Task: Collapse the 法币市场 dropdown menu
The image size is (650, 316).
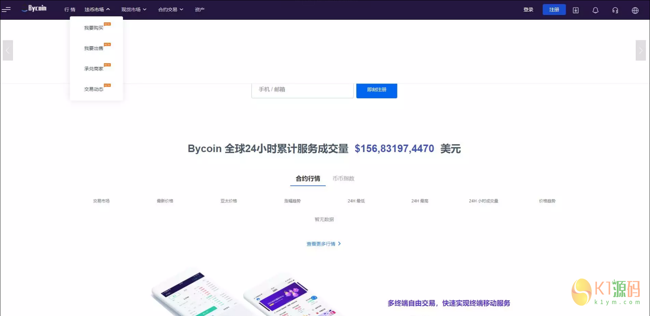Action: click(97, 10)
